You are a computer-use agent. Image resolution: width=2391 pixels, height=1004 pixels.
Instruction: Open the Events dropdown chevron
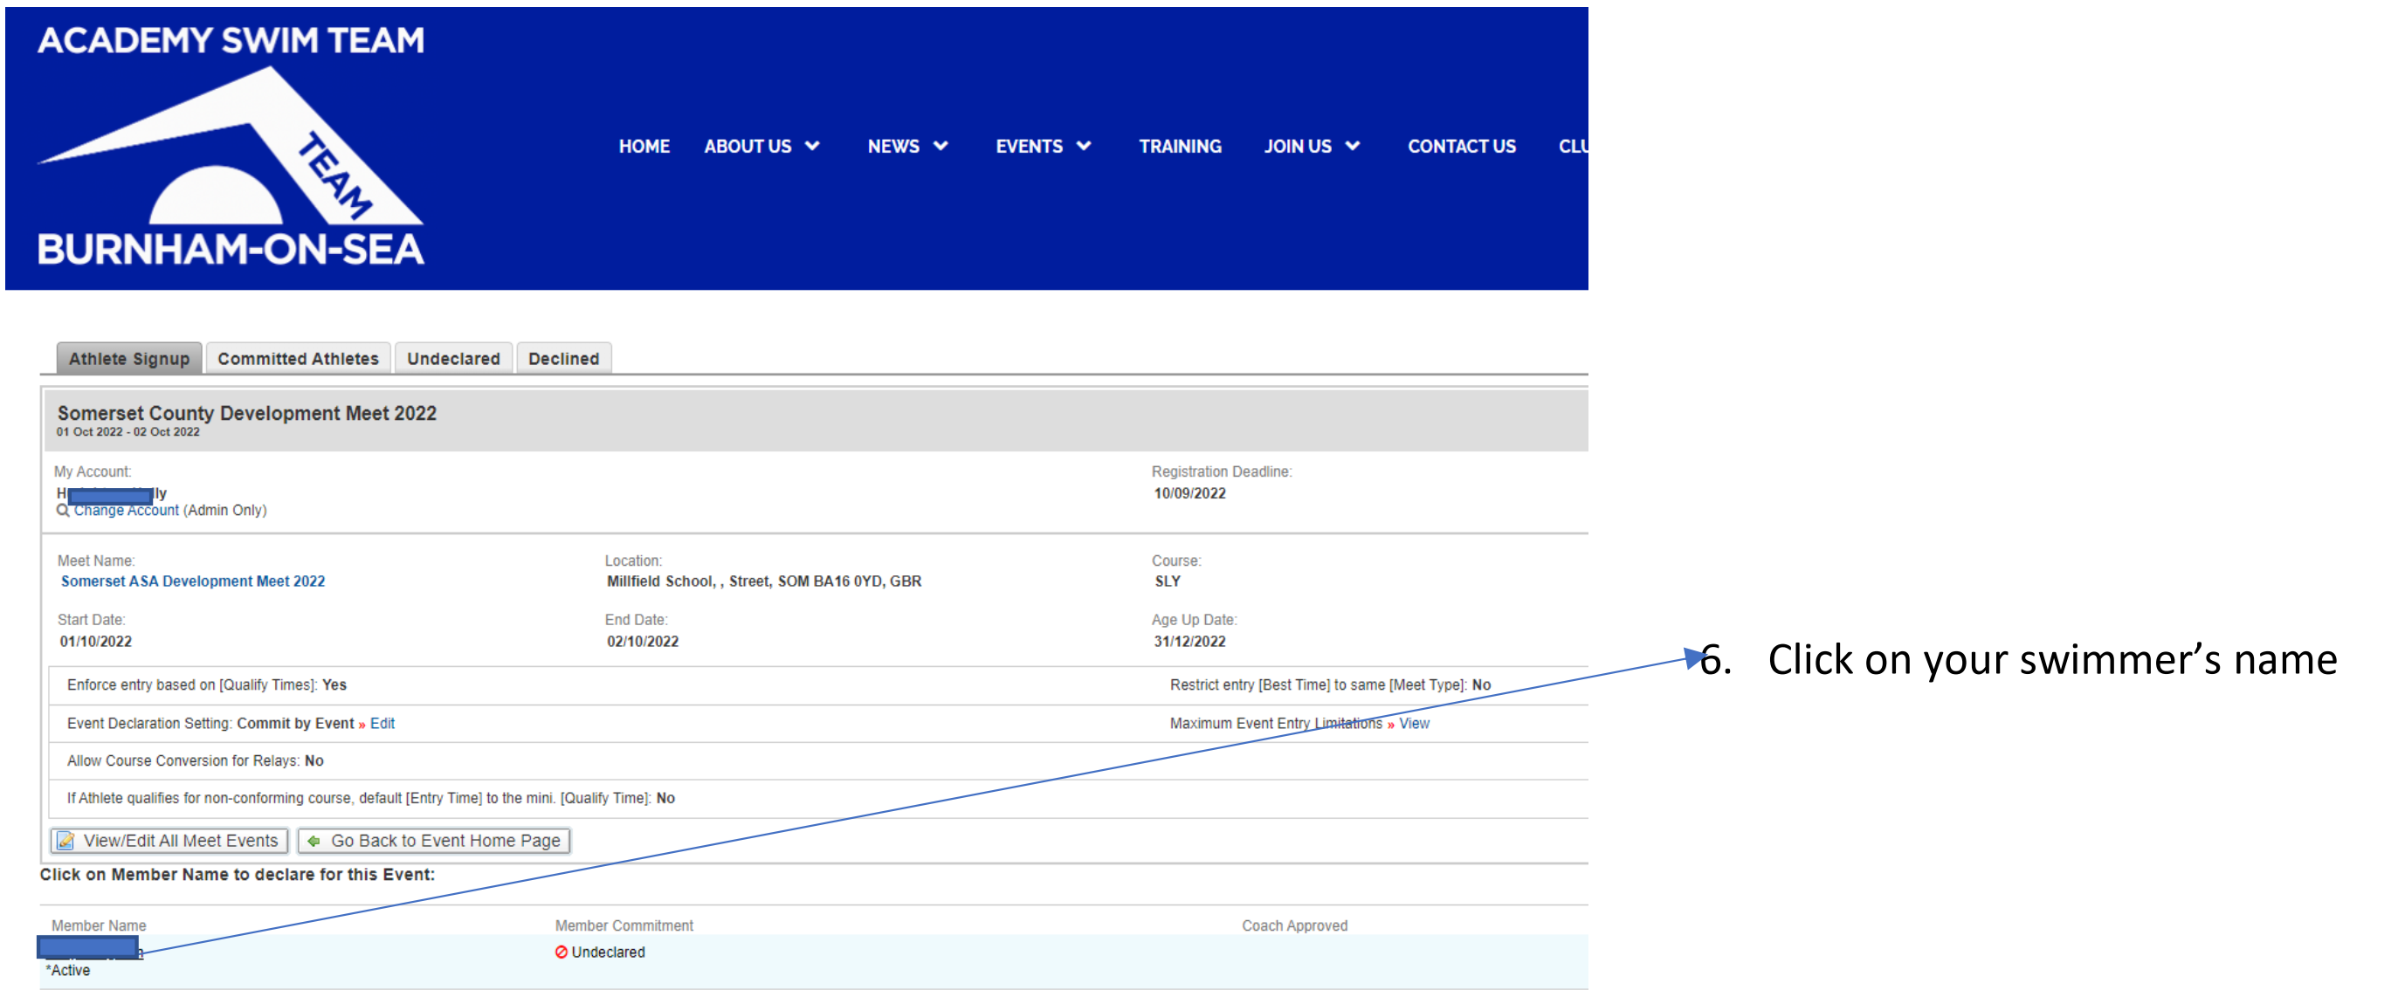[x=1084, y=146]
